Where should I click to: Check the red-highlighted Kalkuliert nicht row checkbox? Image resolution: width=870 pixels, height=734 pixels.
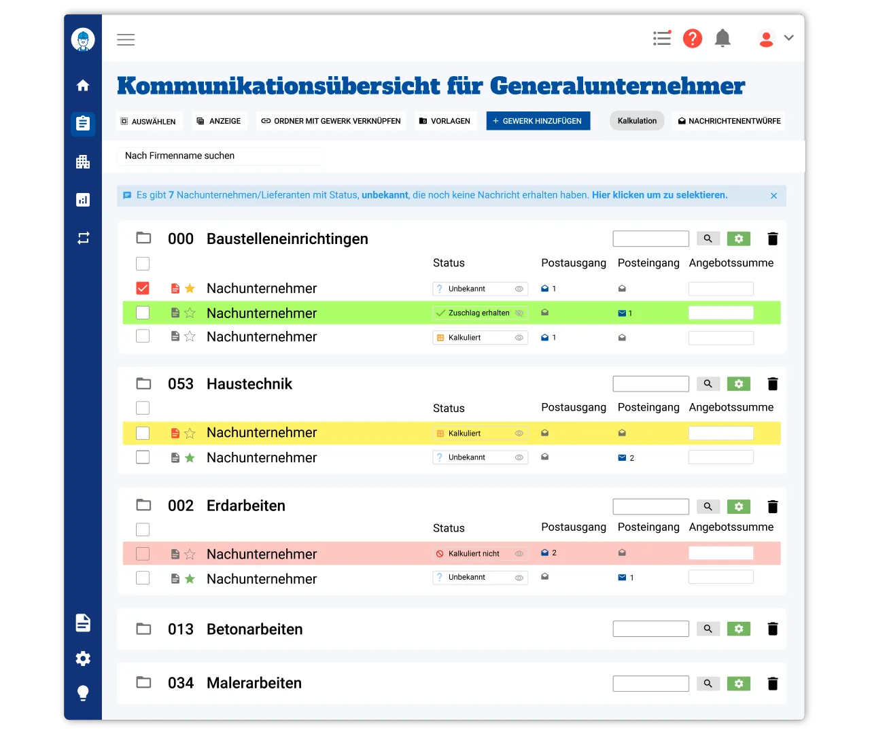click(x=143, y=554)
